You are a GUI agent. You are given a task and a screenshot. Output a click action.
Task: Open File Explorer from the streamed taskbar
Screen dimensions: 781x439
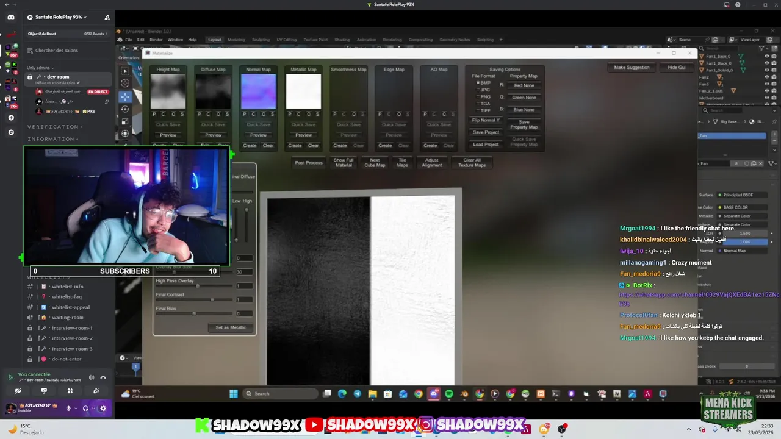tap(372, 394)
